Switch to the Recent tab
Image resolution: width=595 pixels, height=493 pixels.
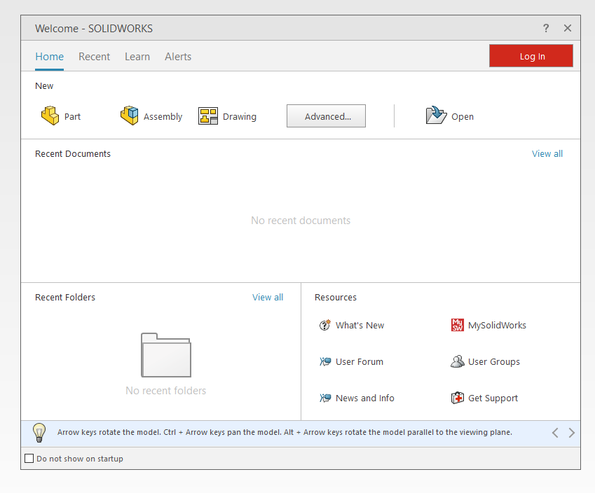coord(94,57)
